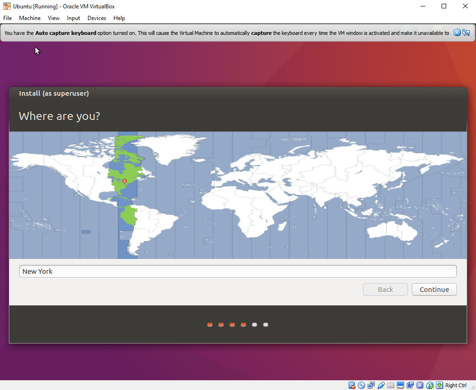Click the hard disk activity indicator
The width and height of the screenshot is (476, 390).
click(x=352, y=385)
